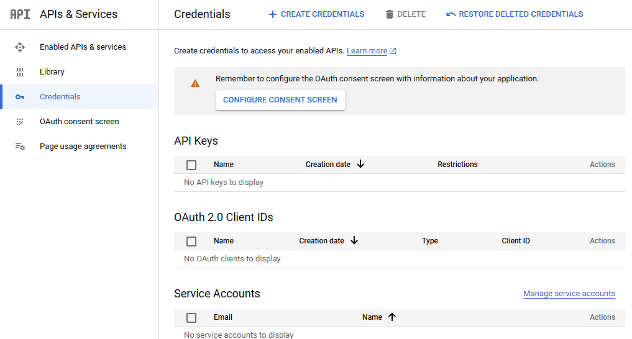Click the Restrictions column header

point(457,165)
